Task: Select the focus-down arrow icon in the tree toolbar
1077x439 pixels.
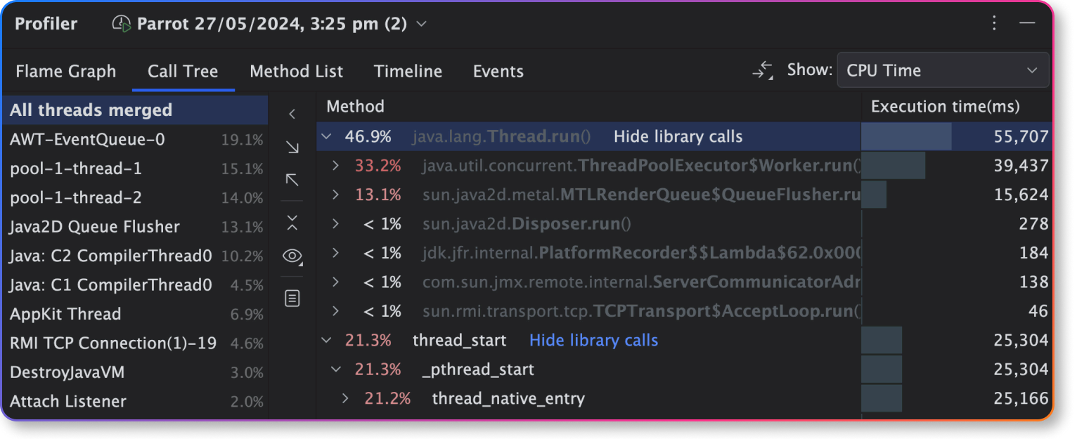Action: point(292,148)
